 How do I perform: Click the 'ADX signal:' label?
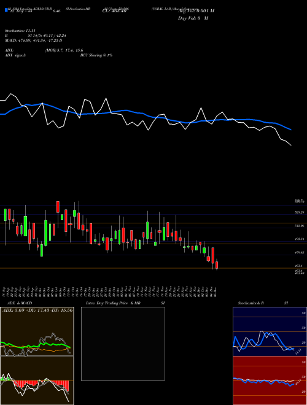point(15,55)
